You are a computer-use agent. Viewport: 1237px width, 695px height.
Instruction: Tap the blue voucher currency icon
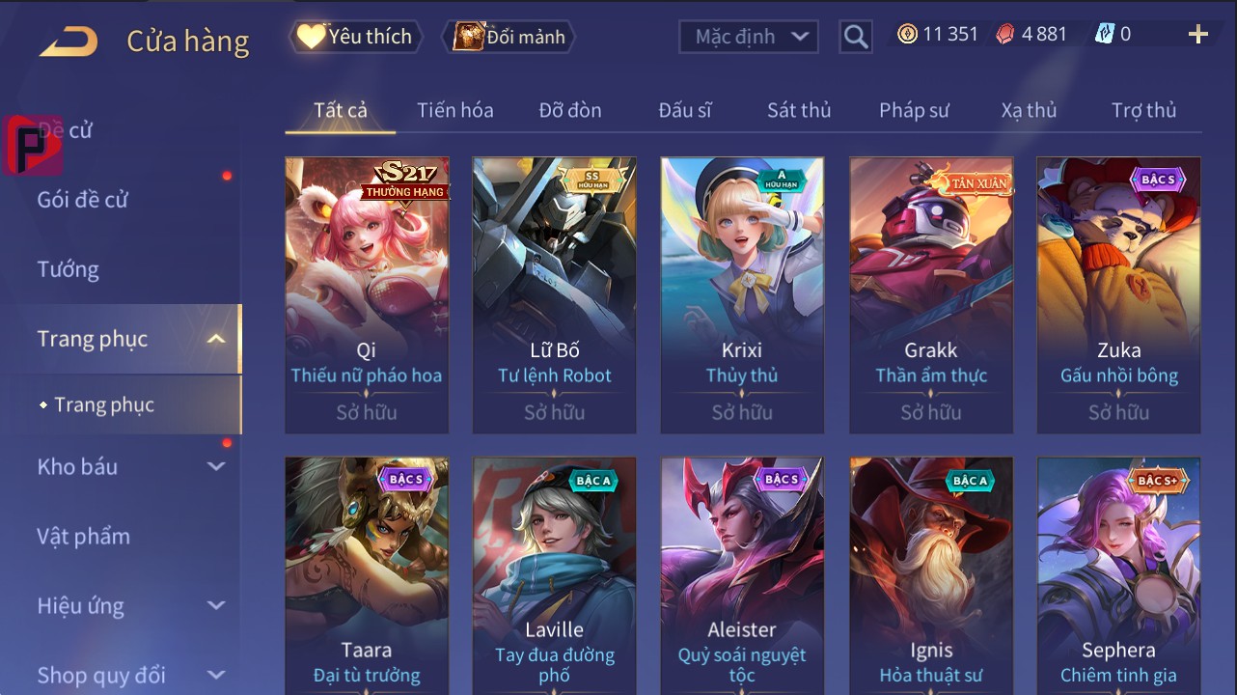(1105, 35)
